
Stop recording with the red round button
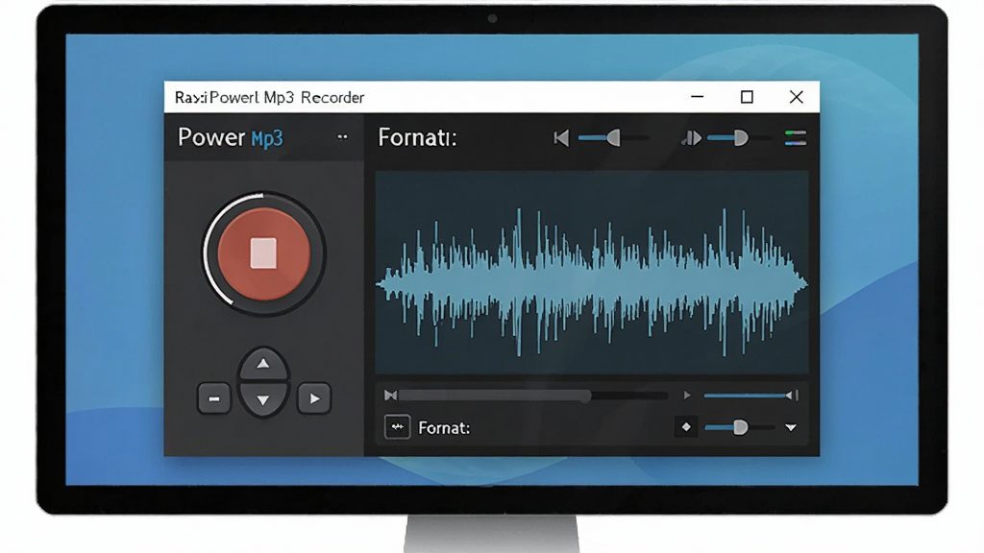(263, 253)
